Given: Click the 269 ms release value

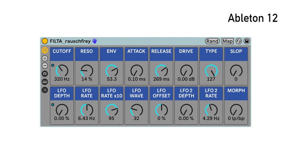Looking at the screenshot, I should 161,79.
